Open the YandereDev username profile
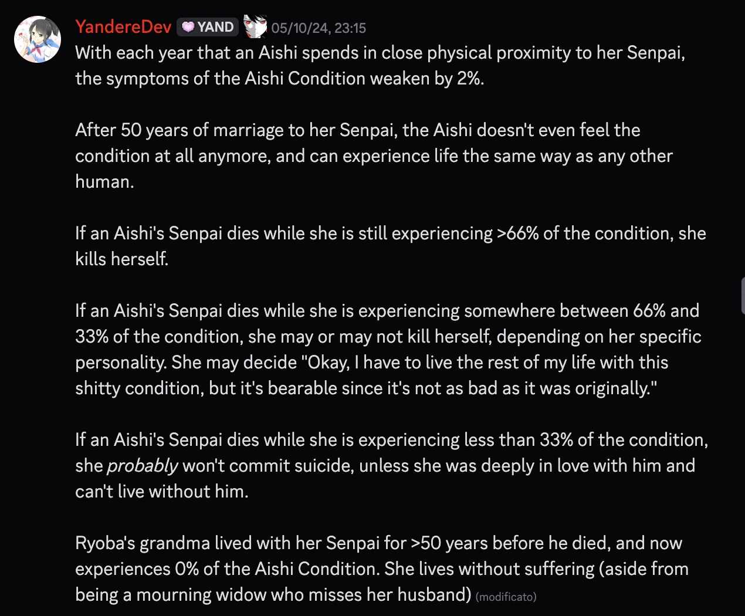The image size is (745, 616). [x=123, y=27]
